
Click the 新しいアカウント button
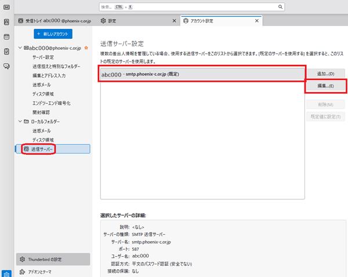53,34
